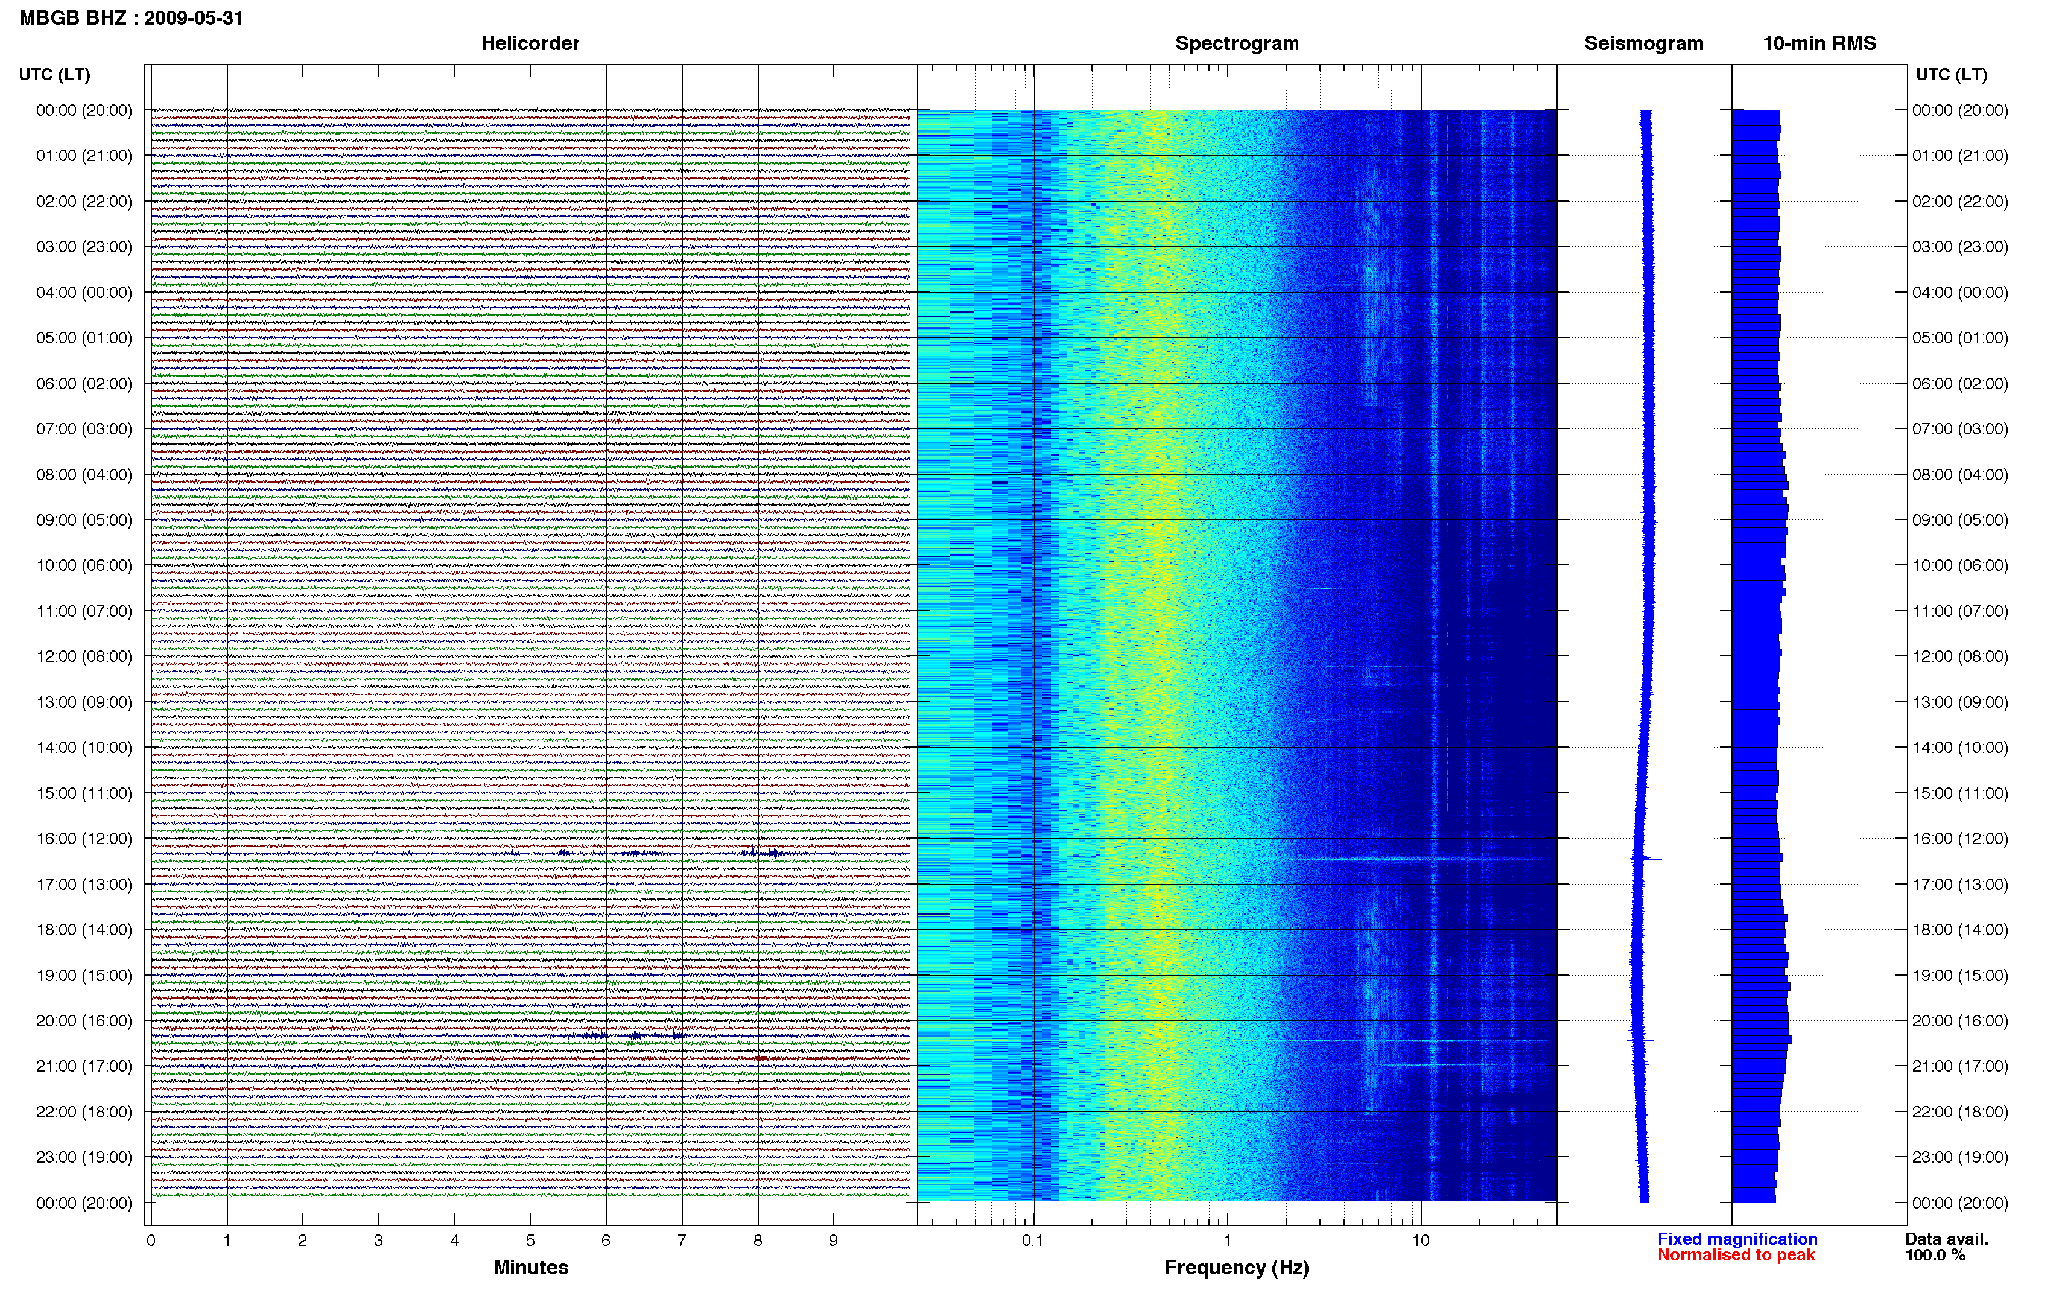Click the 'Minutes' axis label

click(x=530, y=1267)
